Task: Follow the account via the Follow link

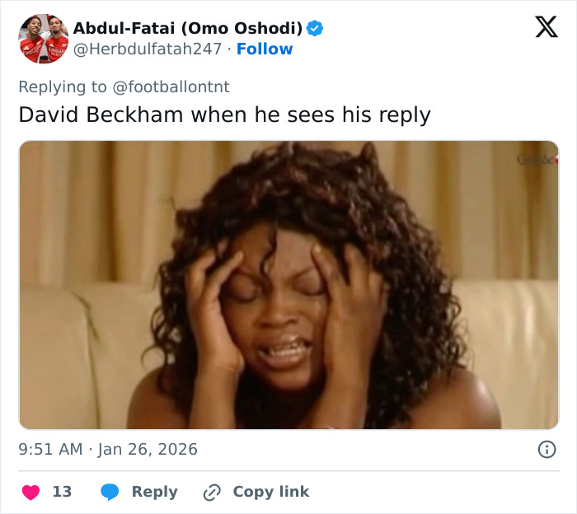Action: click(x=265, y=49)
